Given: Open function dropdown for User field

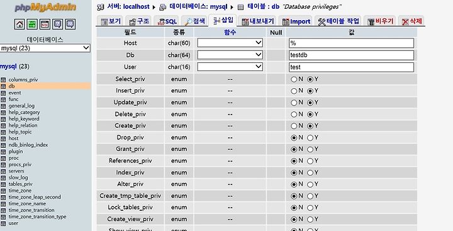Looking at the screenshot, I should (x=230, y=67).
